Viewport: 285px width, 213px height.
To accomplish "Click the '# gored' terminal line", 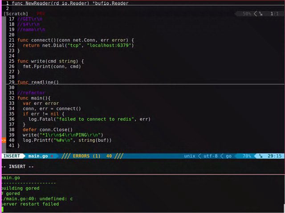I will (x=11, y=193).
